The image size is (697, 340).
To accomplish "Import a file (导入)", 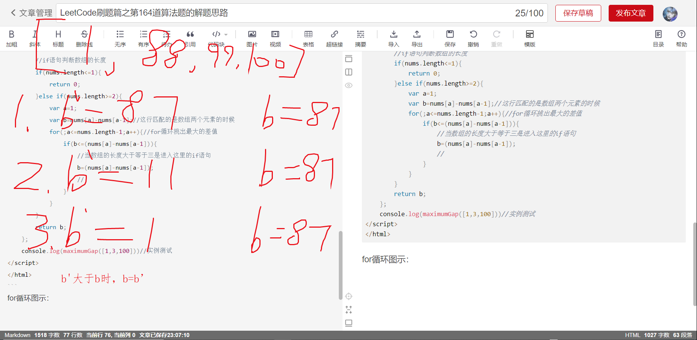I will pos(394,39).
